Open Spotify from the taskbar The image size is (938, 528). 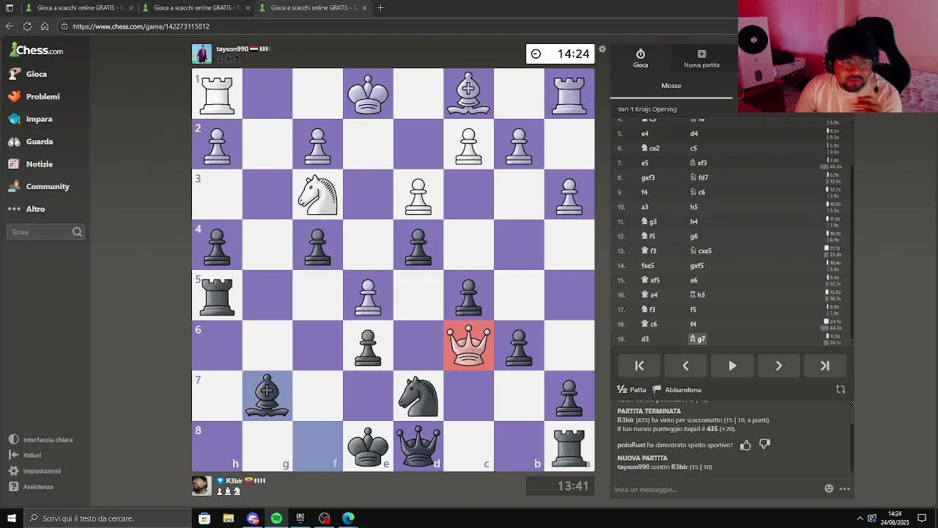point(276,518)
